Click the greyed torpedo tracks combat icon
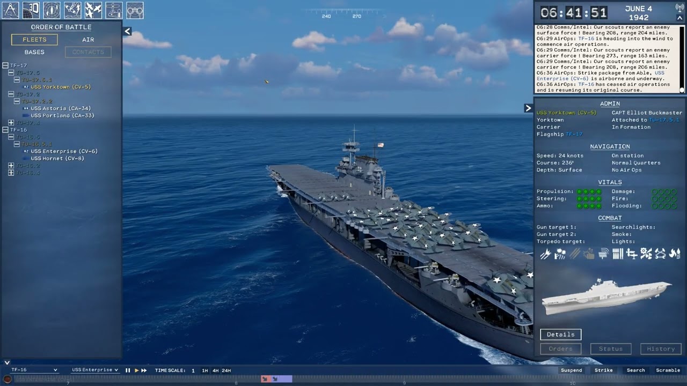 [x=574, y=254]
